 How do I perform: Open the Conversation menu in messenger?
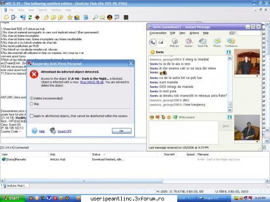[158, 33]
